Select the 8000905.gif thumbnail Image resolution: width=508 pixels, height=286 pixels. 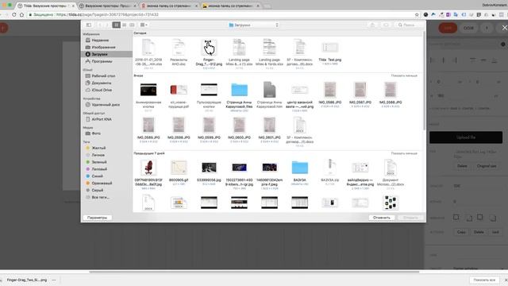point(179,168)
